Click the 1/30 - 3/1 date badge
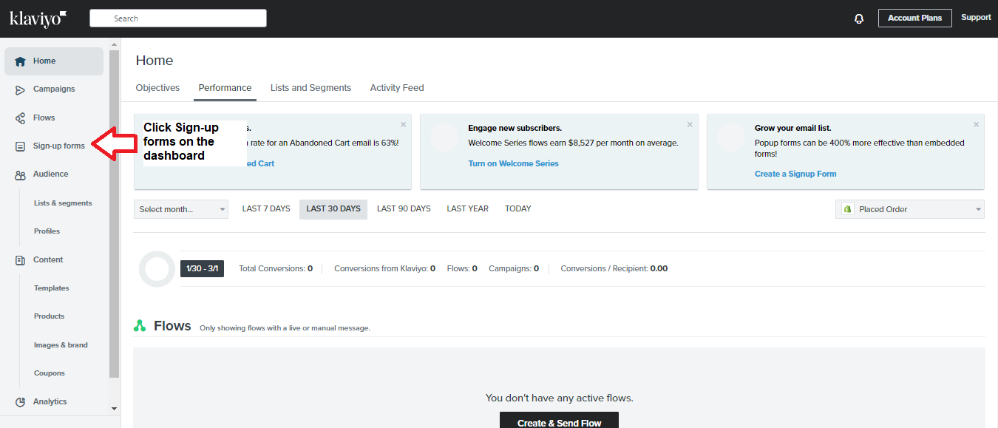The image size is (998, 428). click(x=202, y=269)
